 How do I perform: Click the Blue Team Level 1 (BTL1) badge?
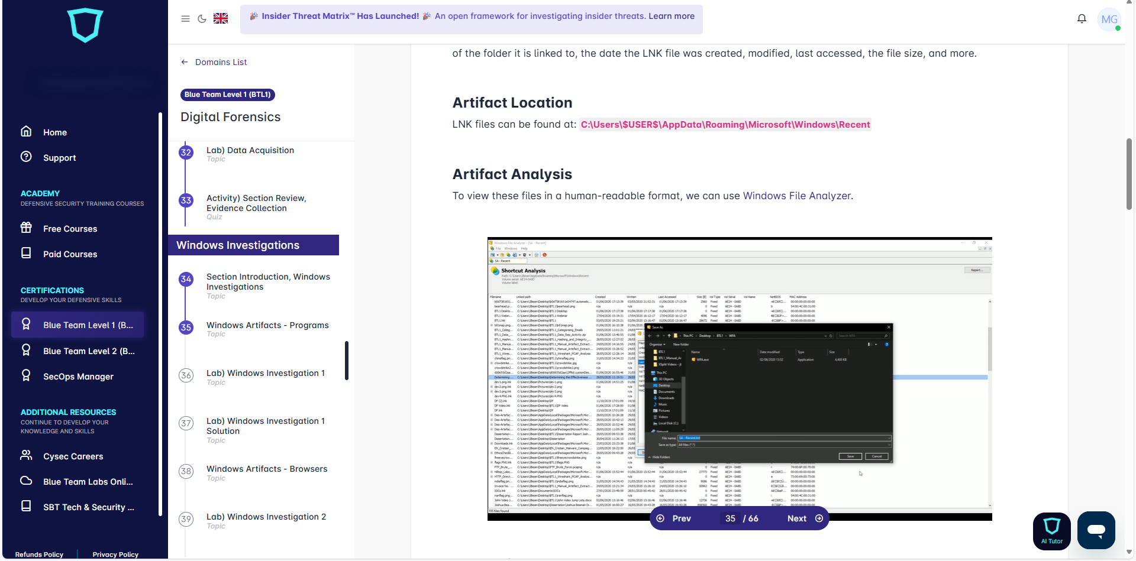coord(228,95)
